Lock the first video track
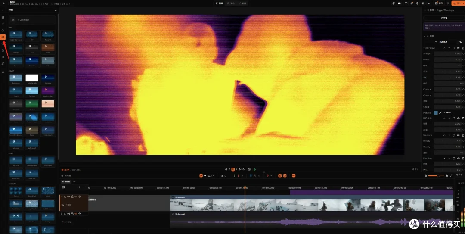The width and height of the screenshot is (465, 234). pos(72,197)
